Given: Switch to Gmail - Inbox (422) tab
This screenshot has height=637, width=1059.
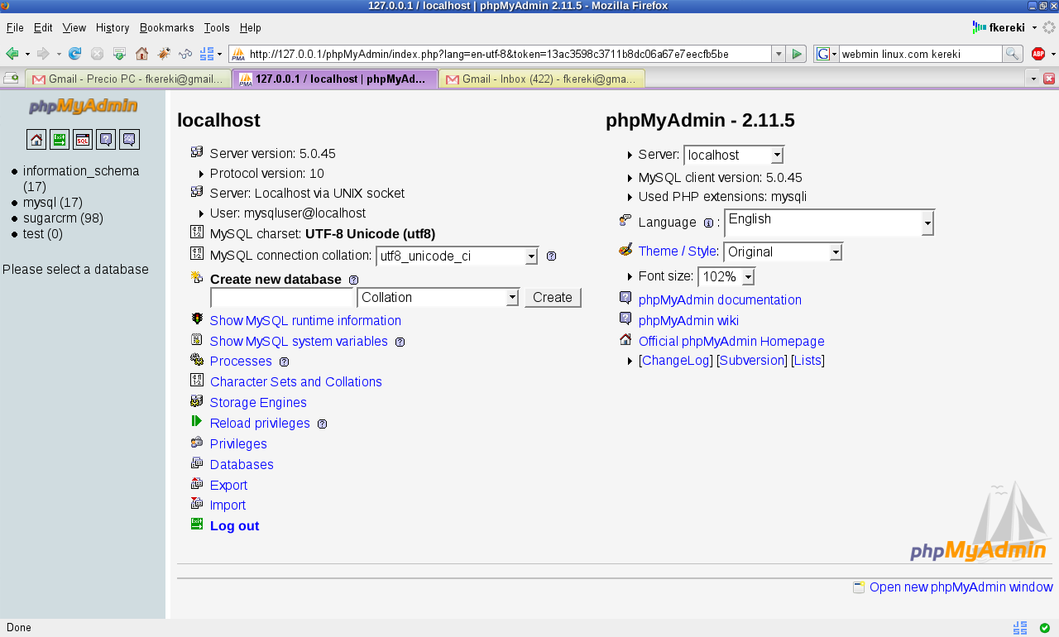Looking at the screenshot, I should 542,79.
